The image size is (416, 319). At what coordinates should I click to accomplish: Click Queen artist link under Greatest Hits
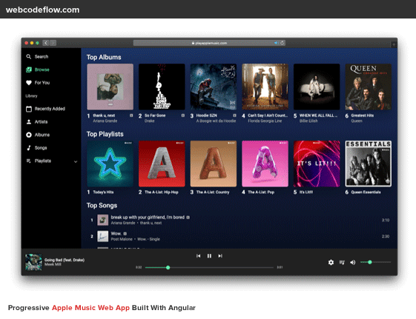click(357, 121)
